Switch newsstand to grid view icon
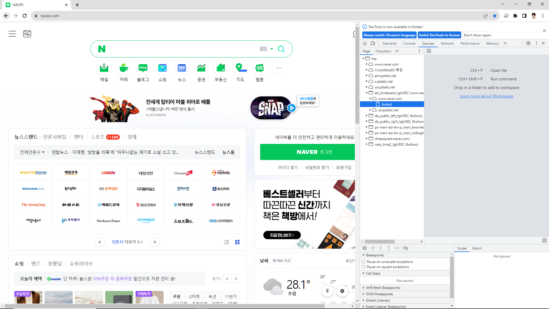The image size is (549, 309). [x=237, y=242]
